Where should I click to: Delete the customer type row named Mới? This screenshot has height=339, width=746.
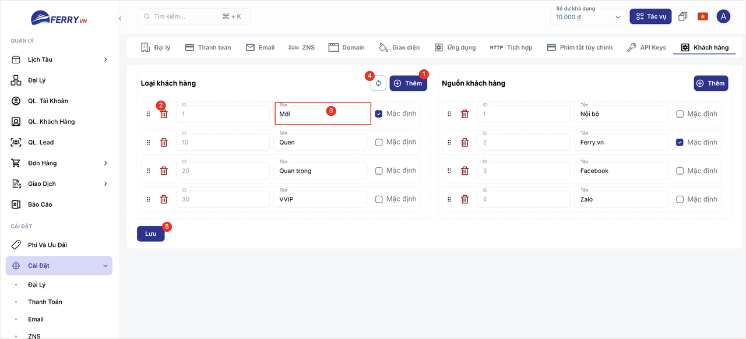pos(164,114)
